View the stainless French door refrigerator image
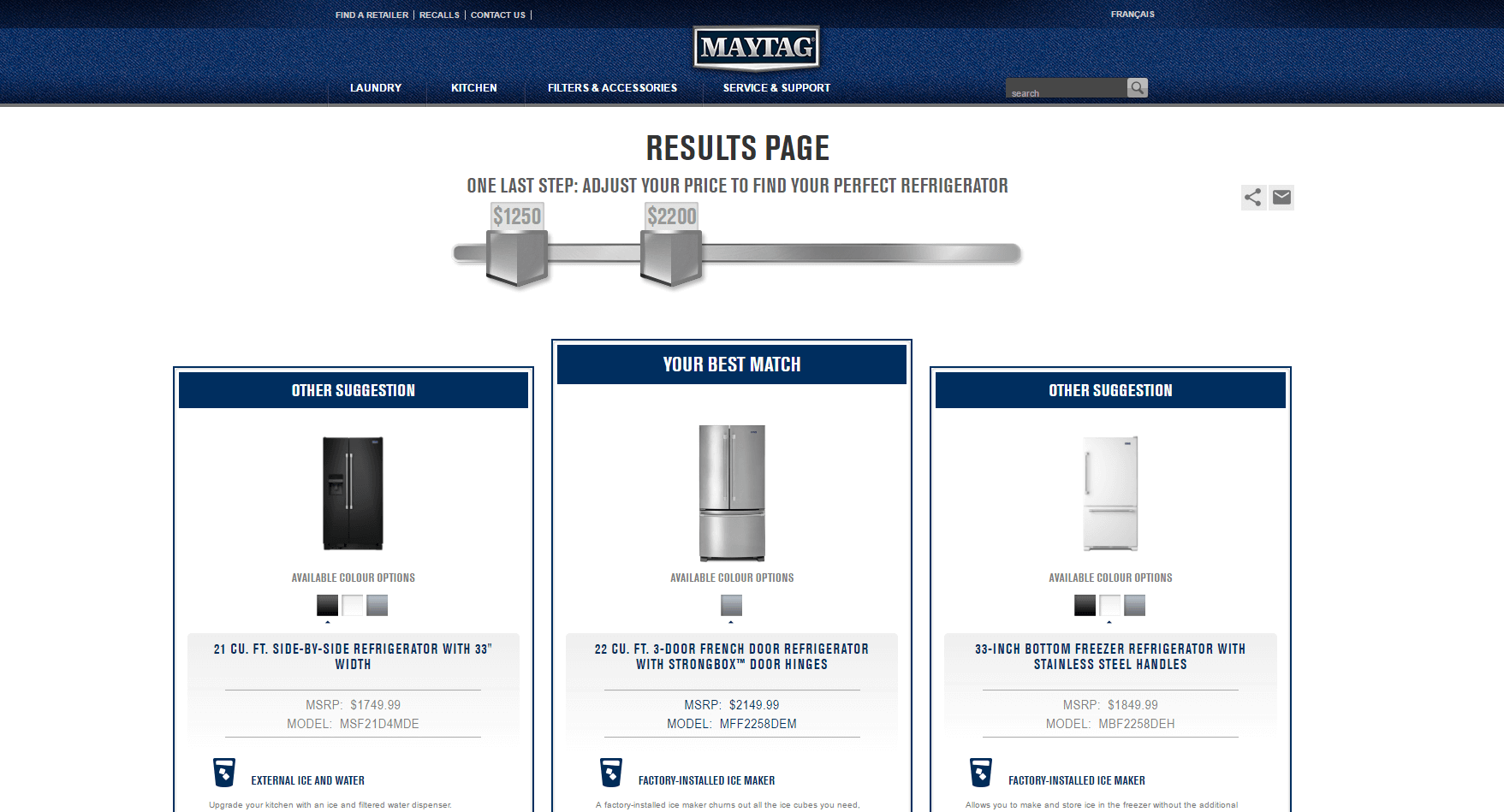1504x812 pixels. coord(732,493)
